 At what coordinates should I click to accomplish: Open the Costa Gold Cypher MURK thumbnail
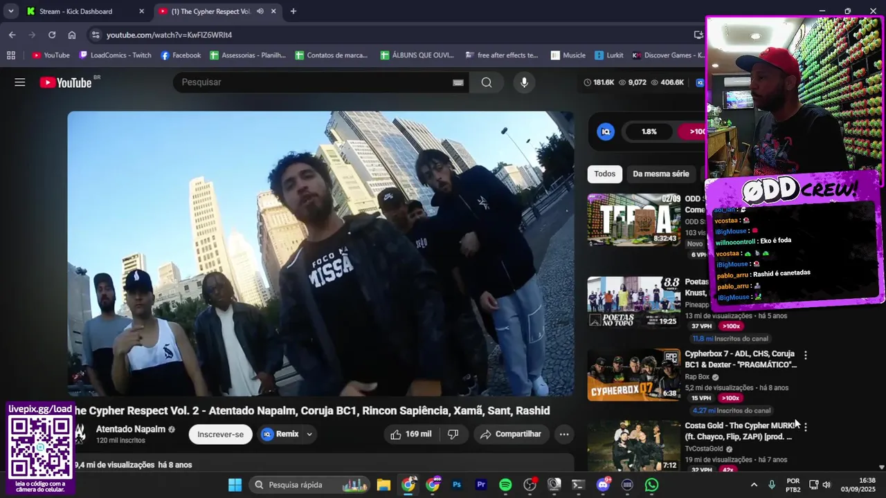tap(634, 445)
